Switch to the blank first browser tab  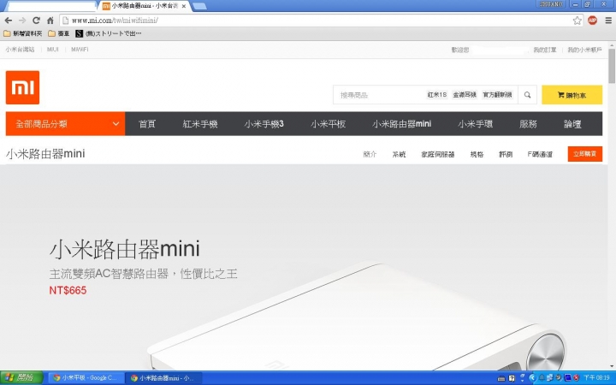coord(51,6)
